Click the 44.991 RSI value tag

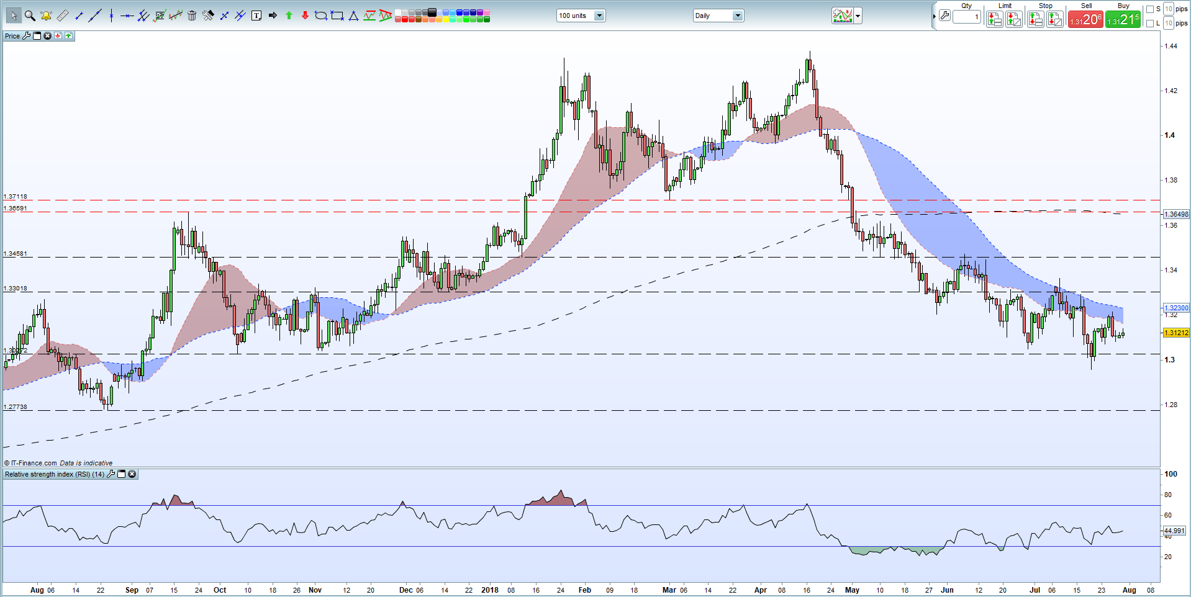(1174, 531)
